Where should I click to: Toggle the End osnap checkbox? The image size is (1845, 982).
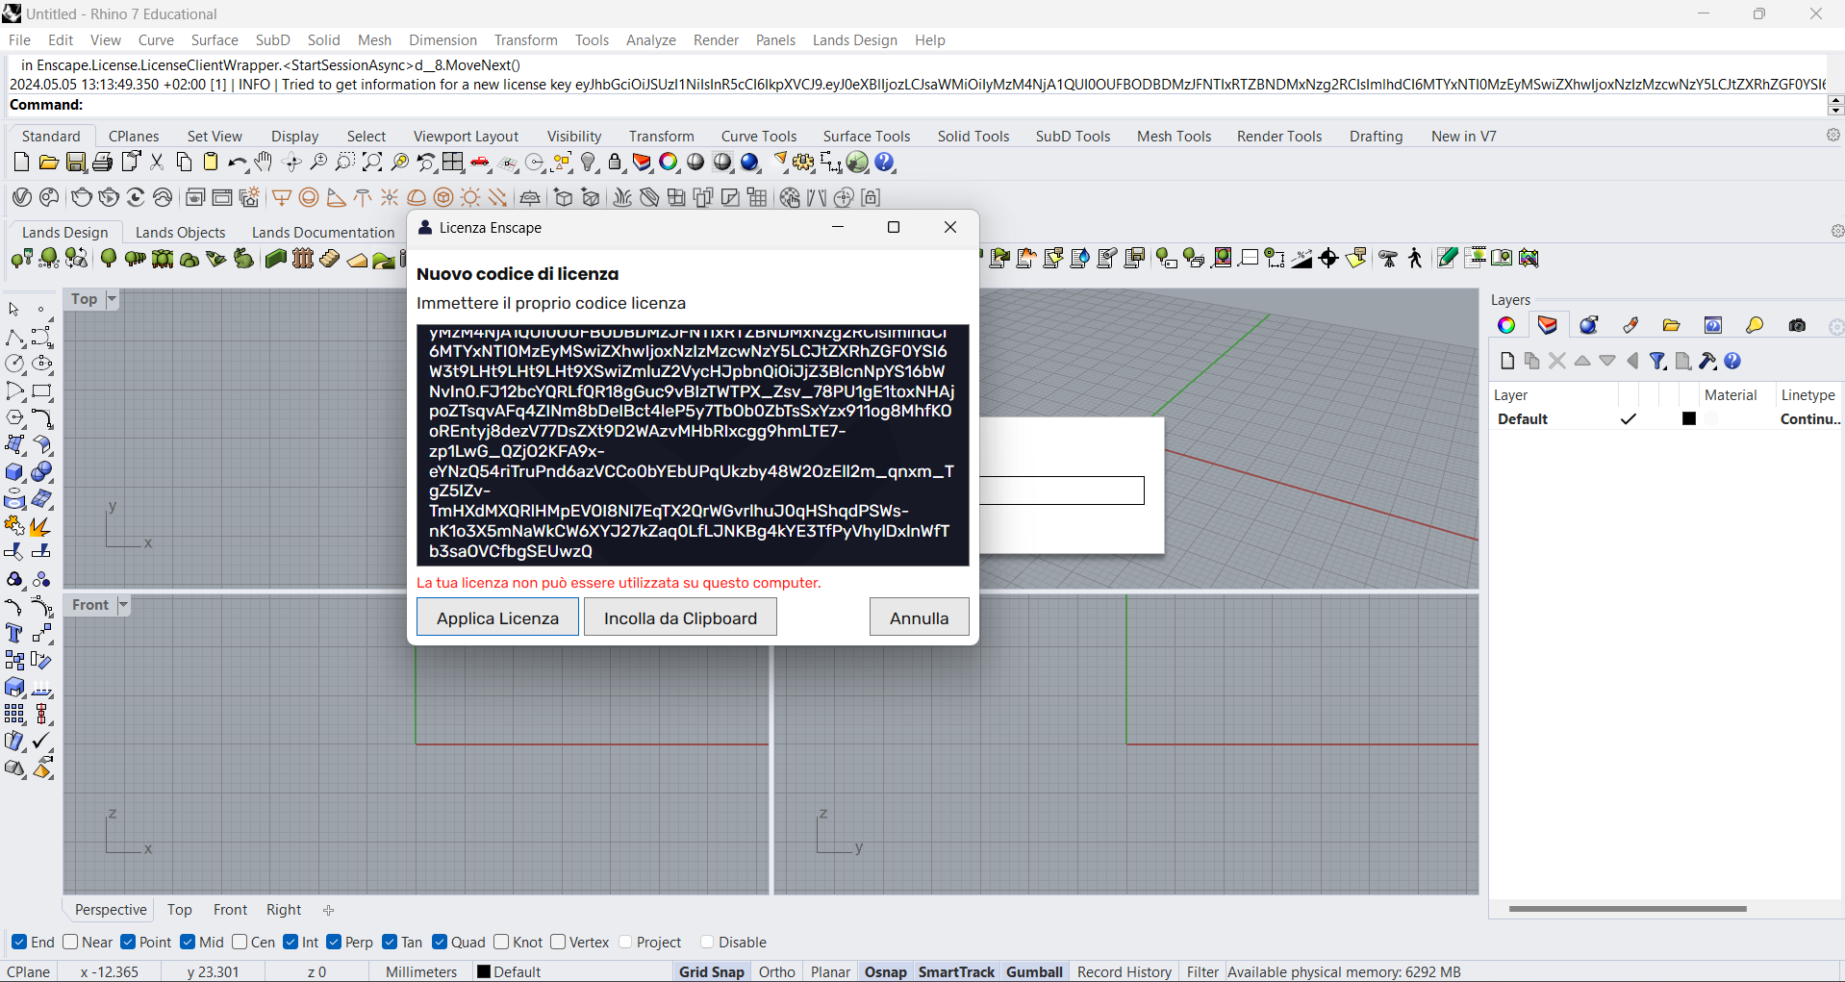[19, 942]
